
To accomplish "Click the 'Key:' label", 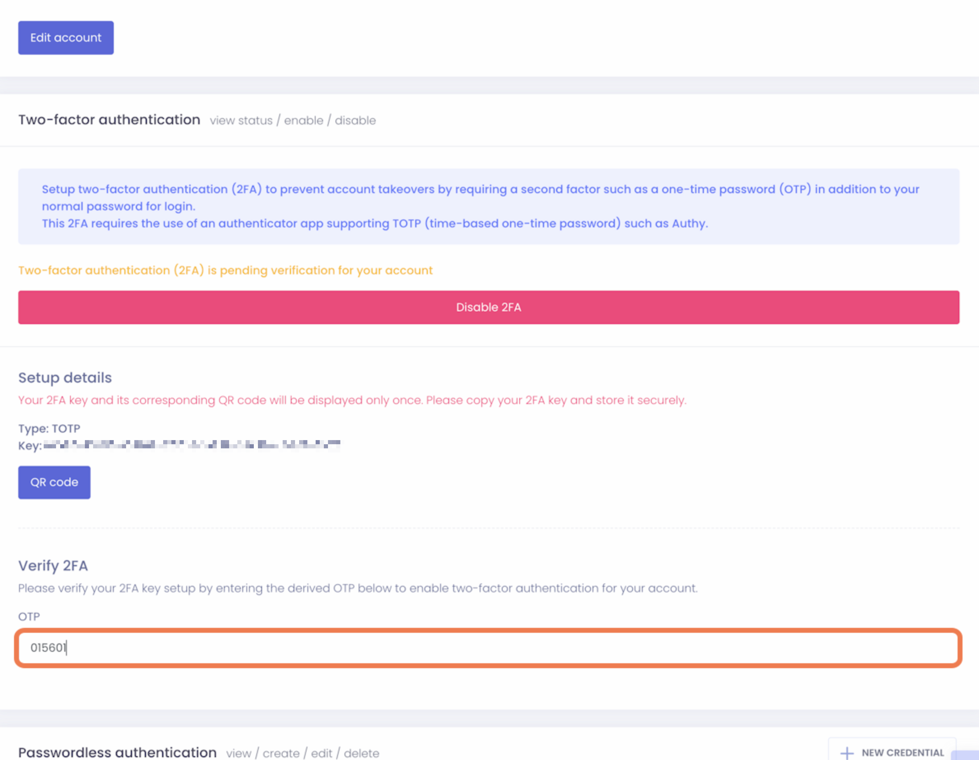I will (30, 445).
